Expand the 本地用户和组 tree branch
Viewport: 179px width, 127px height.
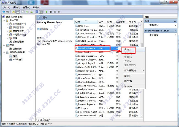7,34
